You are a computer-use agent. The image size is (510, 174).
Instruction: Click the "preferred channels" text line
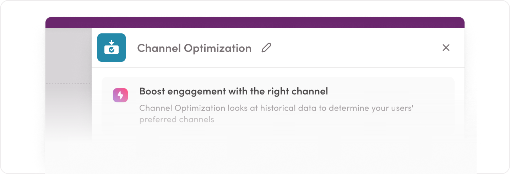pos(177,119)
